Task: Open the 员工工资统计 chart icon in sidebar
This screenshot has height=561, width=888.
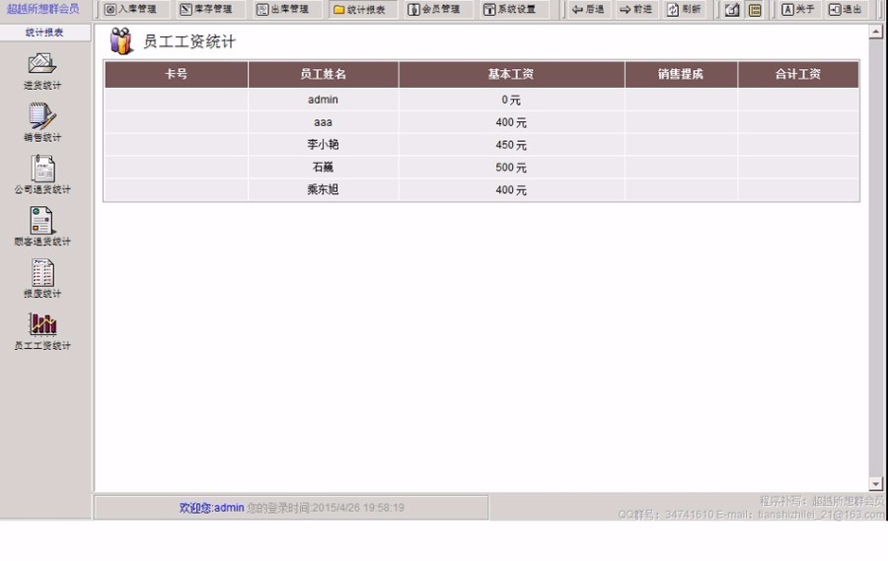Action: (42, 324)
